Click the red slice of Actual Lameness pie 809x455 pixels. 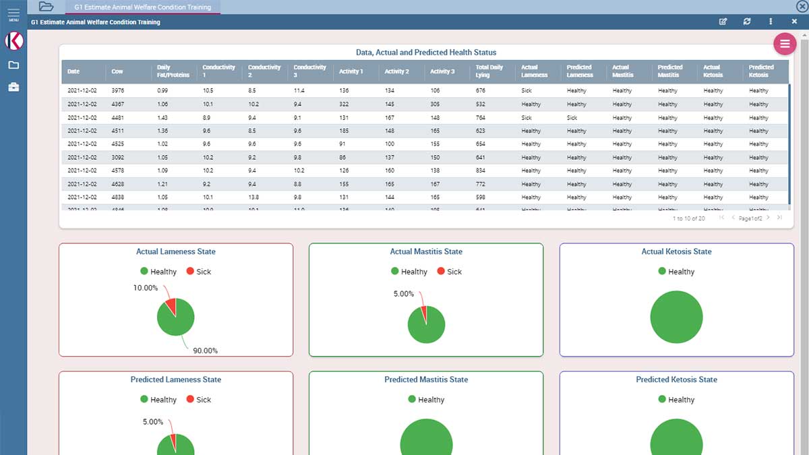[x=171, y=306]
